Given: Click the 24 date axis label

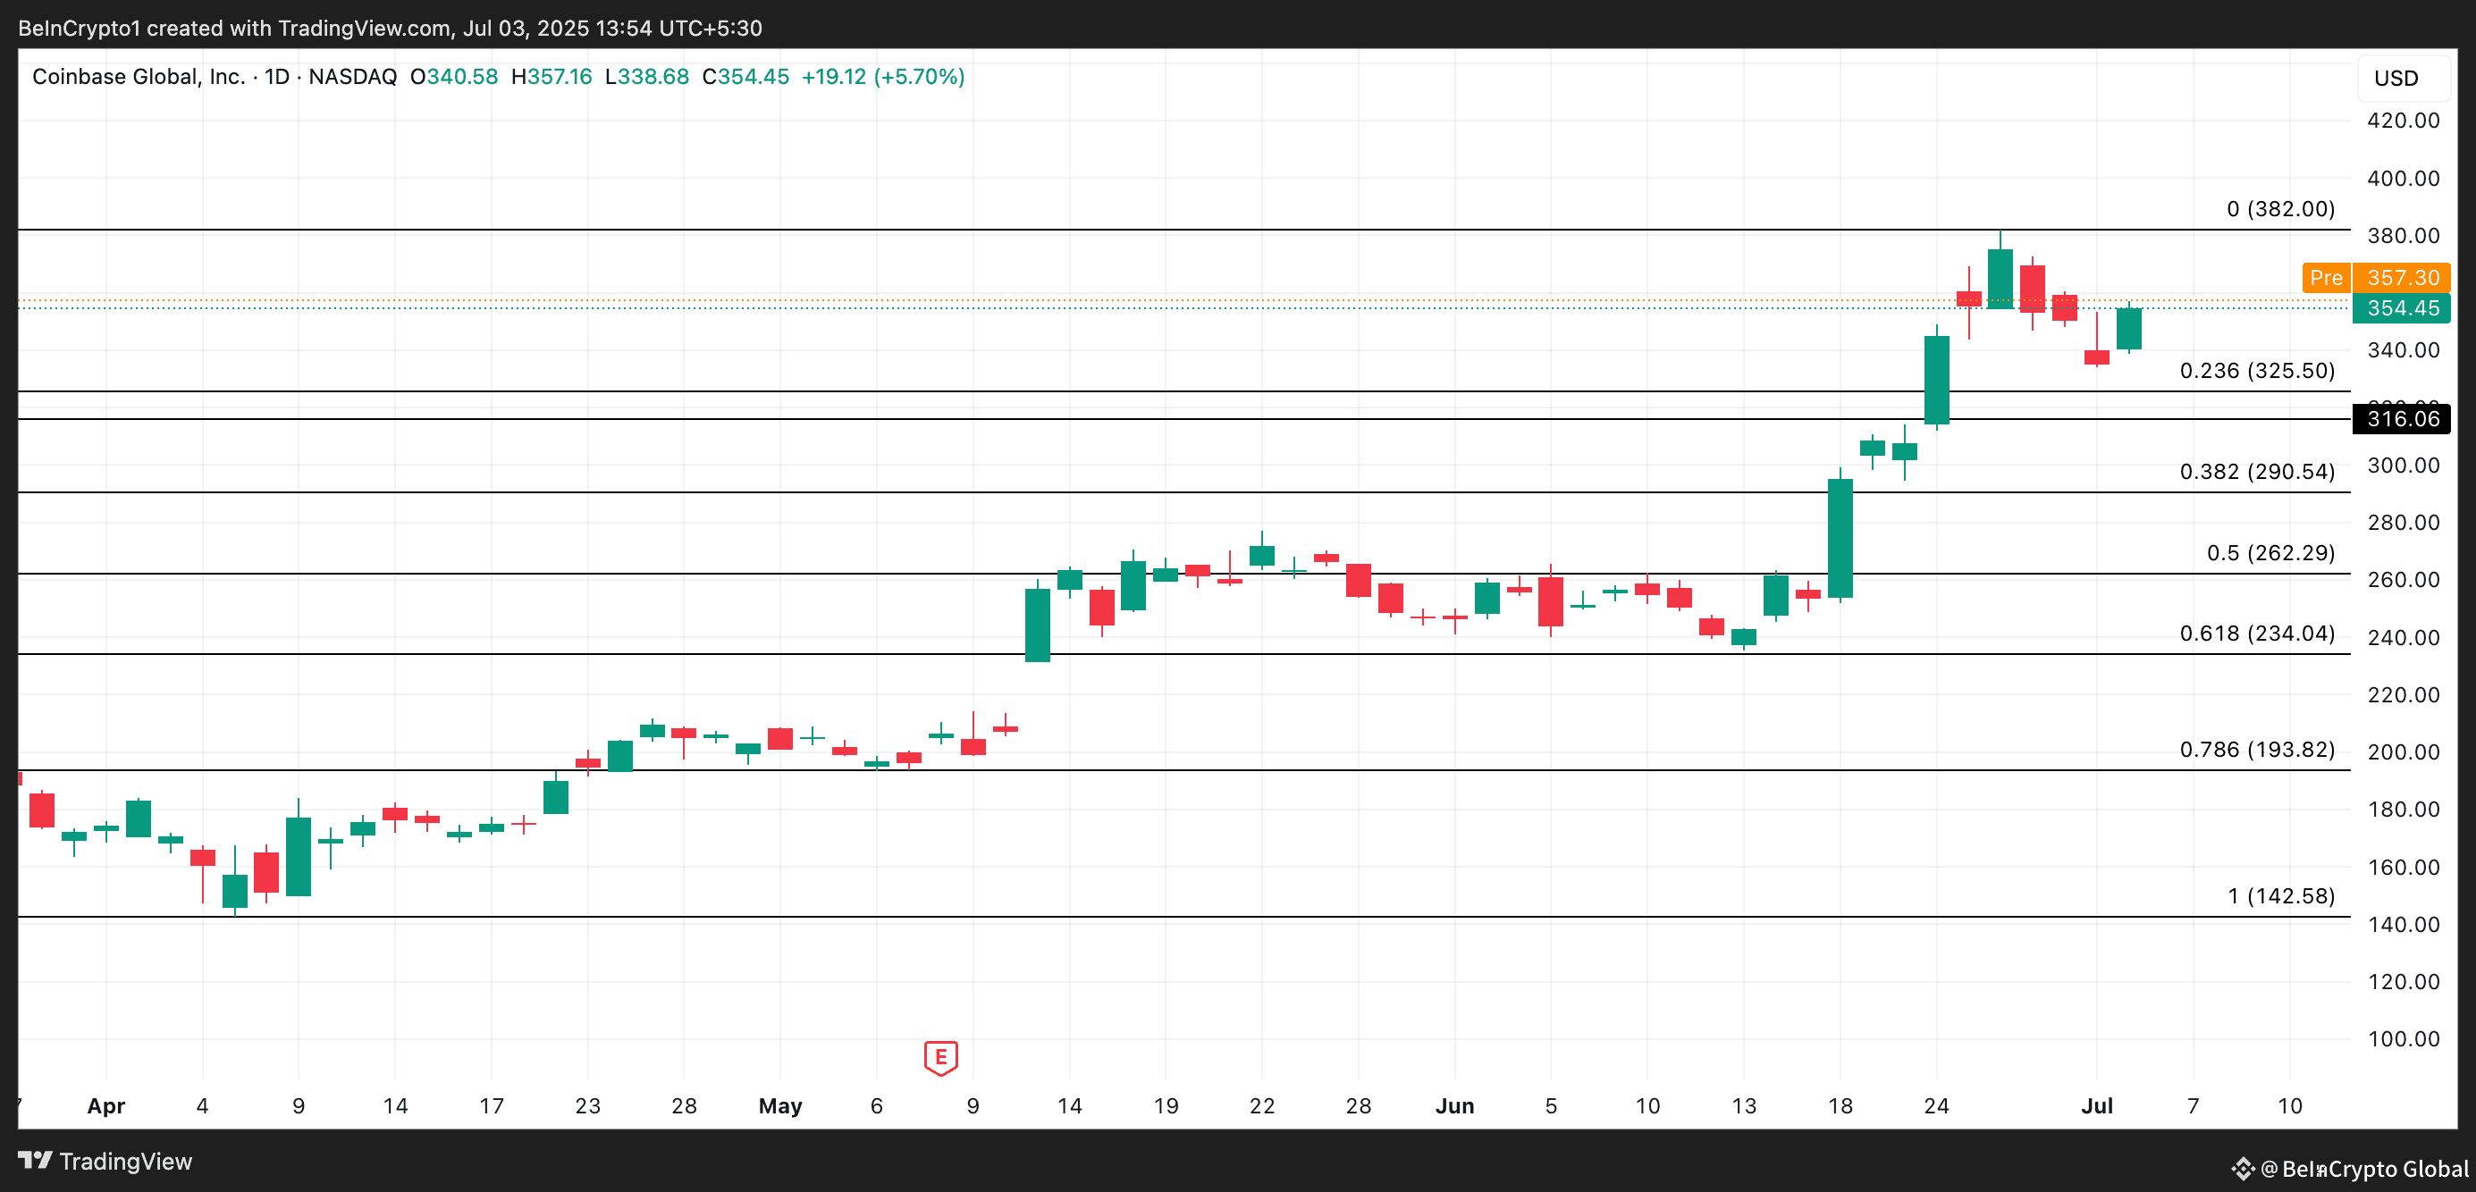Looking at the screenshot, I should [1937, 1105].
